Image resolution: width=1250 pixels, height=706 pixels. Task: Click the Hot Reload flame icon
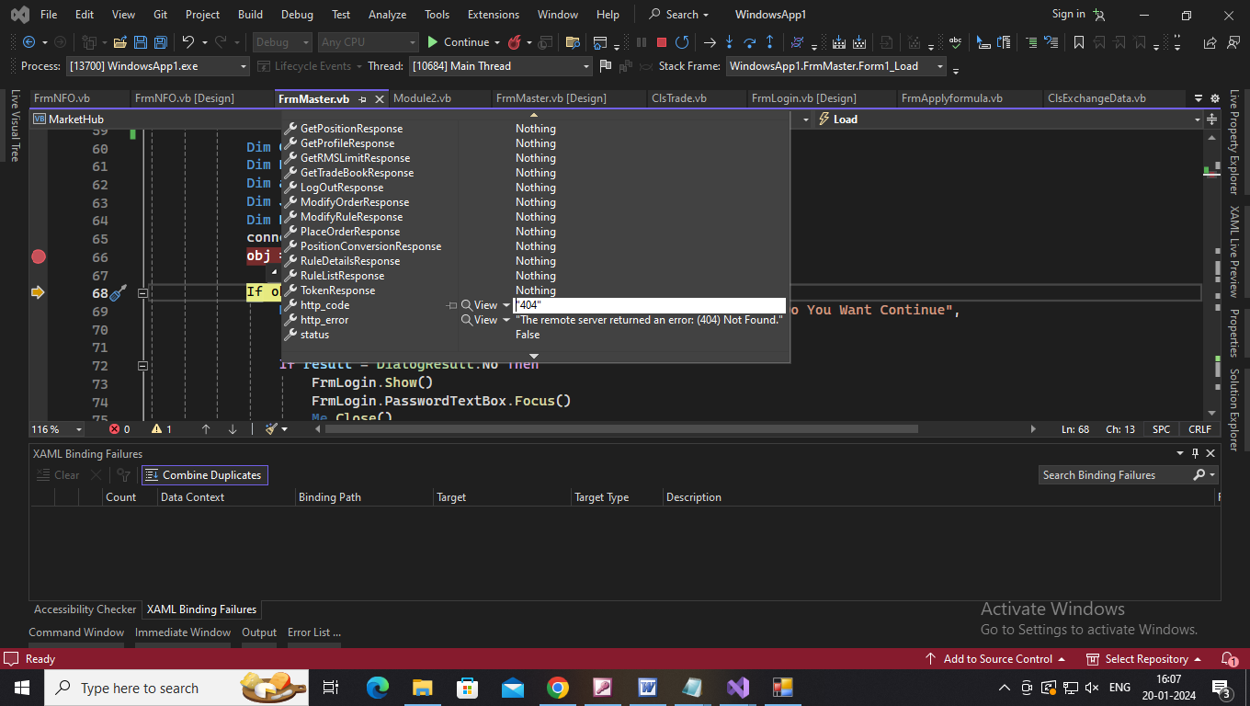click(x=515, y=42)
